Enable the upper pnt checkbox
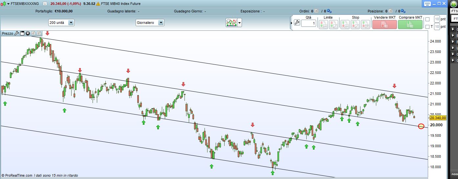This screenshot has width=458, height=179. [427, 19]
